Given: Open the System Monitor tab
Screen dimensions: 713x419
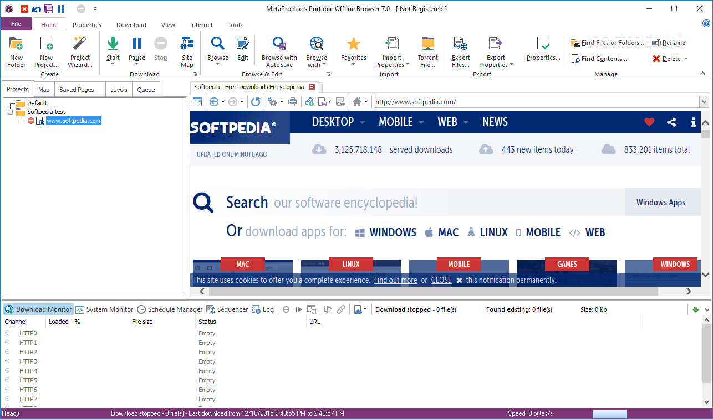Looking at the screenshot, I should pyautogui.click(x=104, y=309).
